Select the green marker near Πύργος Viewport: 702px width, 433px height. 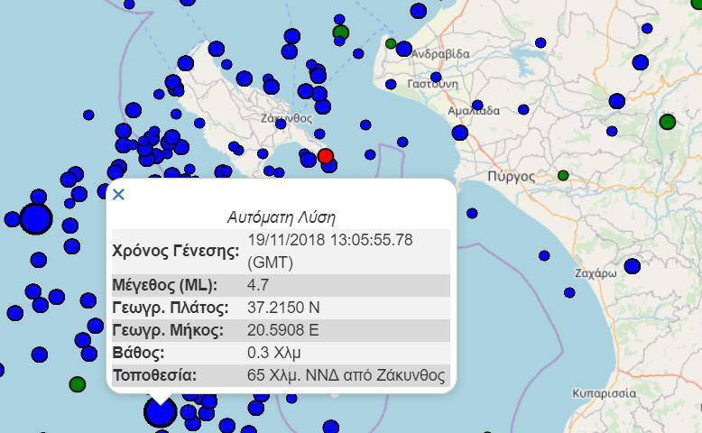[x=563, y=175]
